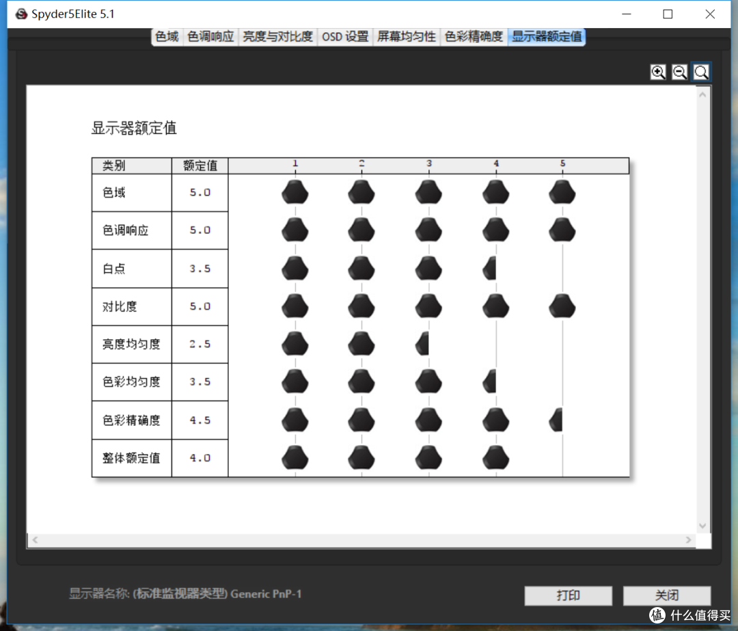The width and height of the screenshot is (738, 631).
Task: Click the display name text Generic PnP-1
Action: tap(266, 594)
